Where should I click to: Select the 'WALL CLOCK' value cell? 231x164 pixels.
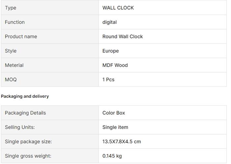point(118,8)
